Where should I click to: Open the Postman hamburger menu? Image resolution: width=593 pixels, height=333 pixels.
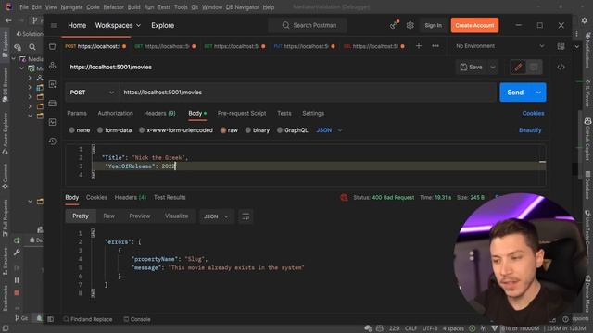coord(54,25)
